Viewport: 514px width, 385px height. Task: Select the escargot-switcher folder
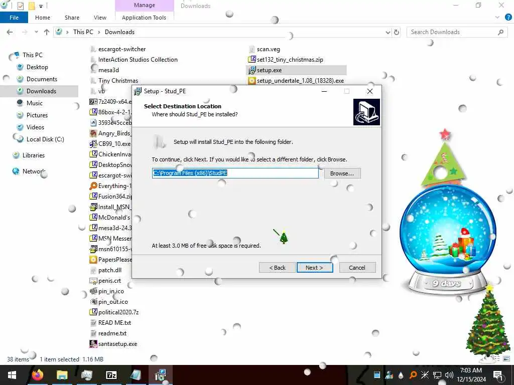coord(122,49)
